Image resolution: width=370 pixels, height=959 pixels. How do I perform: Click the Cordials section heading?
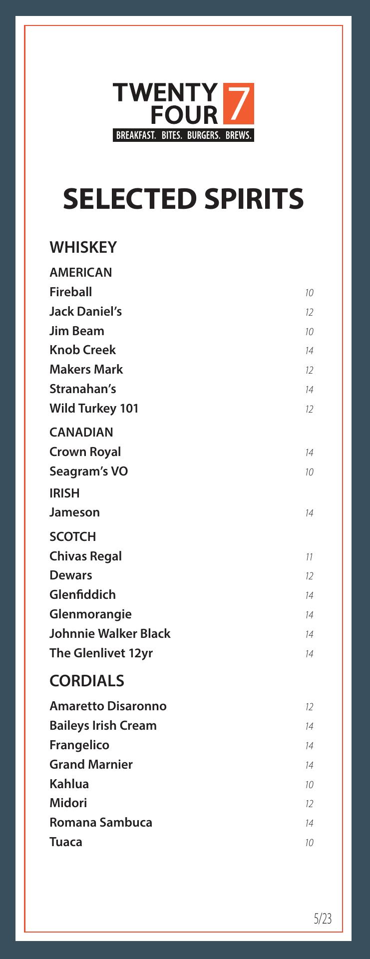click(87, 681)
